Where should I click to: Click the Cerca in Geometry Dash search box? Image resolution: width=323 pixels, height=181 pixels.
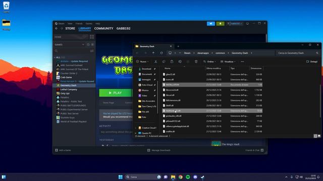[298, 53]
